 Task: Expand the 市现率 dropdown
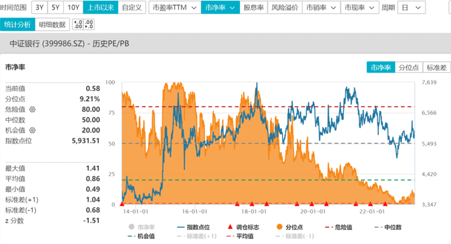[359, 8]
